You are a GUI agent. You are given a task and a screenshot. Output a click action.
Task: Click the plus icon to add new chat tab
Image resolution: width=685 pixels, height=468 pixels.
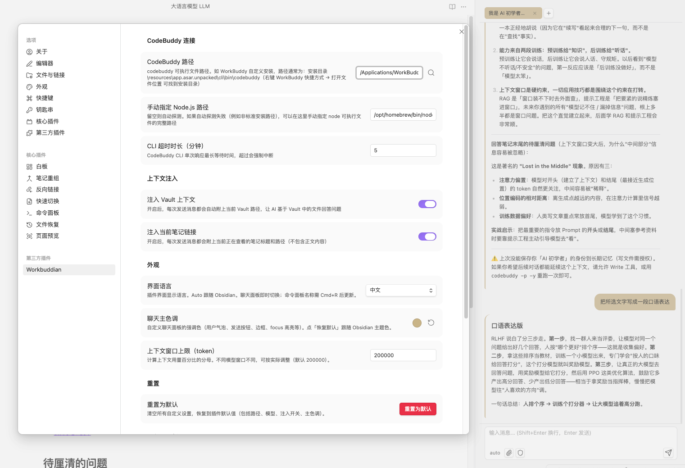(x=549, y=13)
